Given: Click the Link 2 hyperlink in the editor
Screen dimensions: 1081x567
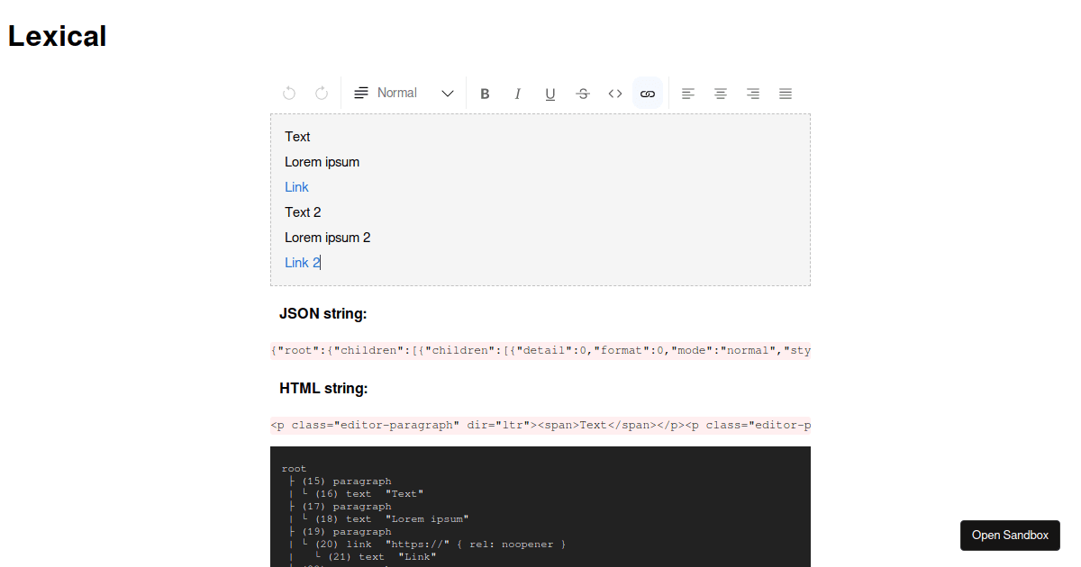Looking at the screenshot, I should tap(301, 262).
